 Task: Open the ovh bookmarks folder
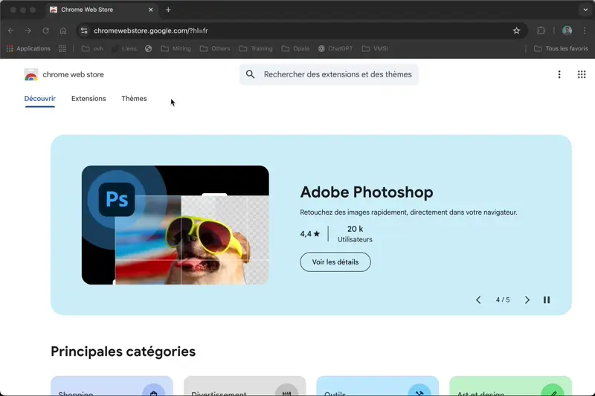click(92, 48)
